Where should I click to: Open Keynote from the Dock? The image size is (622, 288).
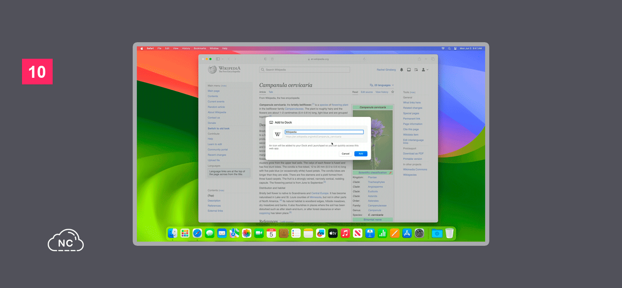tap(370, 233)
